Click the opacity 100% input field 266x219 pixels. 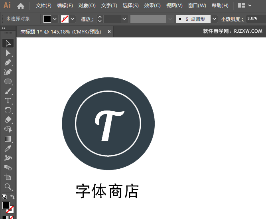click(256, 19)
